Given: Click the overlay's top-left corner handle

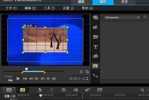Looking at the screenshot, I should coord(23,27).
